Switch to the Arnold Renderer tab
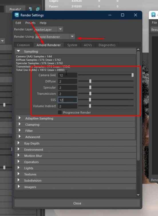The image size is (158, 216). 49,45
